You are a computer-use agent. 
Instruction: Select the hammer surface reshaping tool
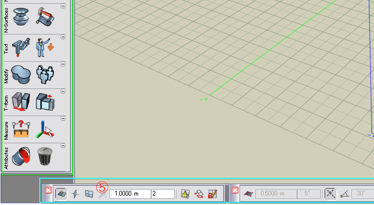click(45, 17)
